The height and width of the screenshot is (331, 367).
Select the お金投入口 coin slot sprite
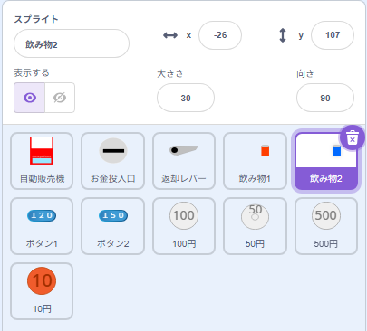112,161
